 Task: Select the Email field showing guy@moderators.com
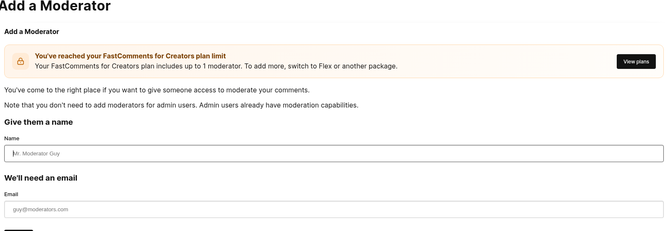[x=334, y=209]
